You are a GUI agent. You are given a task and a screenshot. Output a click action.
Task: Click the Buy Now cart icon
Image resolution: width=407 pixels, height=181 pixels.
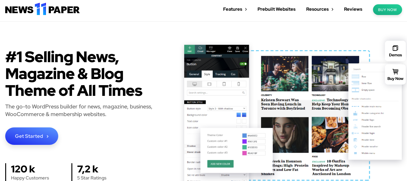click(395, 71)
